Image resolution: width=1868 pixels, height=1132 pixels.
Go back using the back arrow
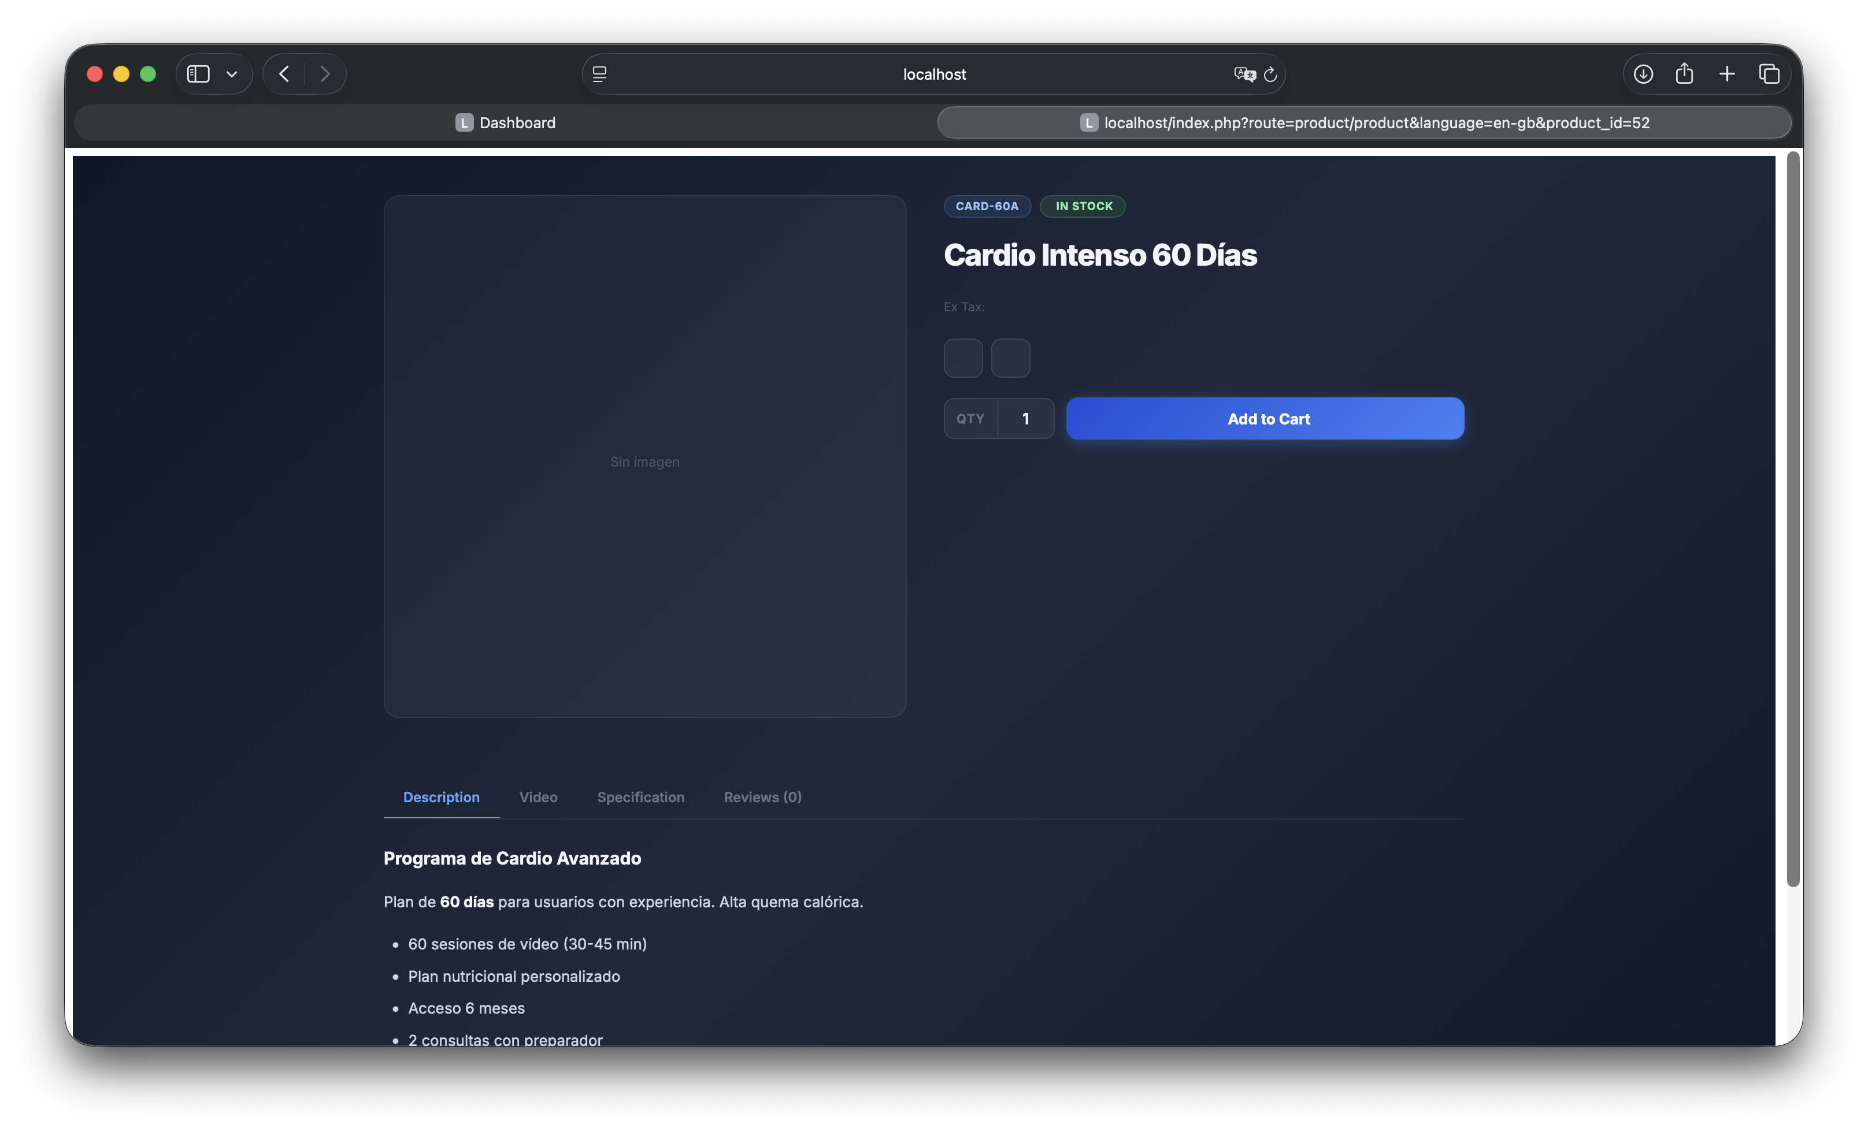[284, 73]
